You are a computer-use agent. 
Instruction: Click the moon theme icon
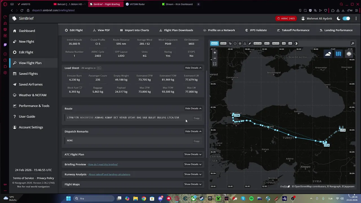click(x=338, y=18)
